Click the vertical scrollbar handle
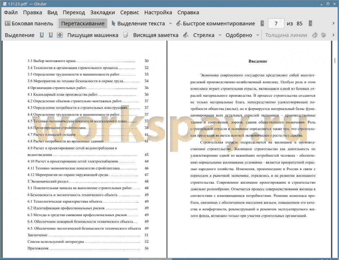 335,60
